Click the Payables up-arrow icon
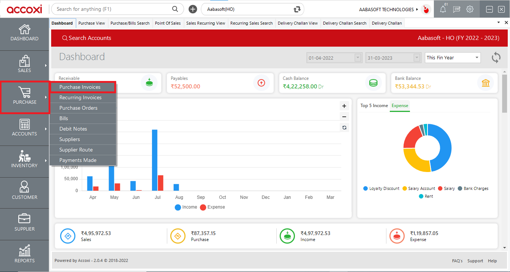Viewport: 510px width, 272px height. pos(261,83)
